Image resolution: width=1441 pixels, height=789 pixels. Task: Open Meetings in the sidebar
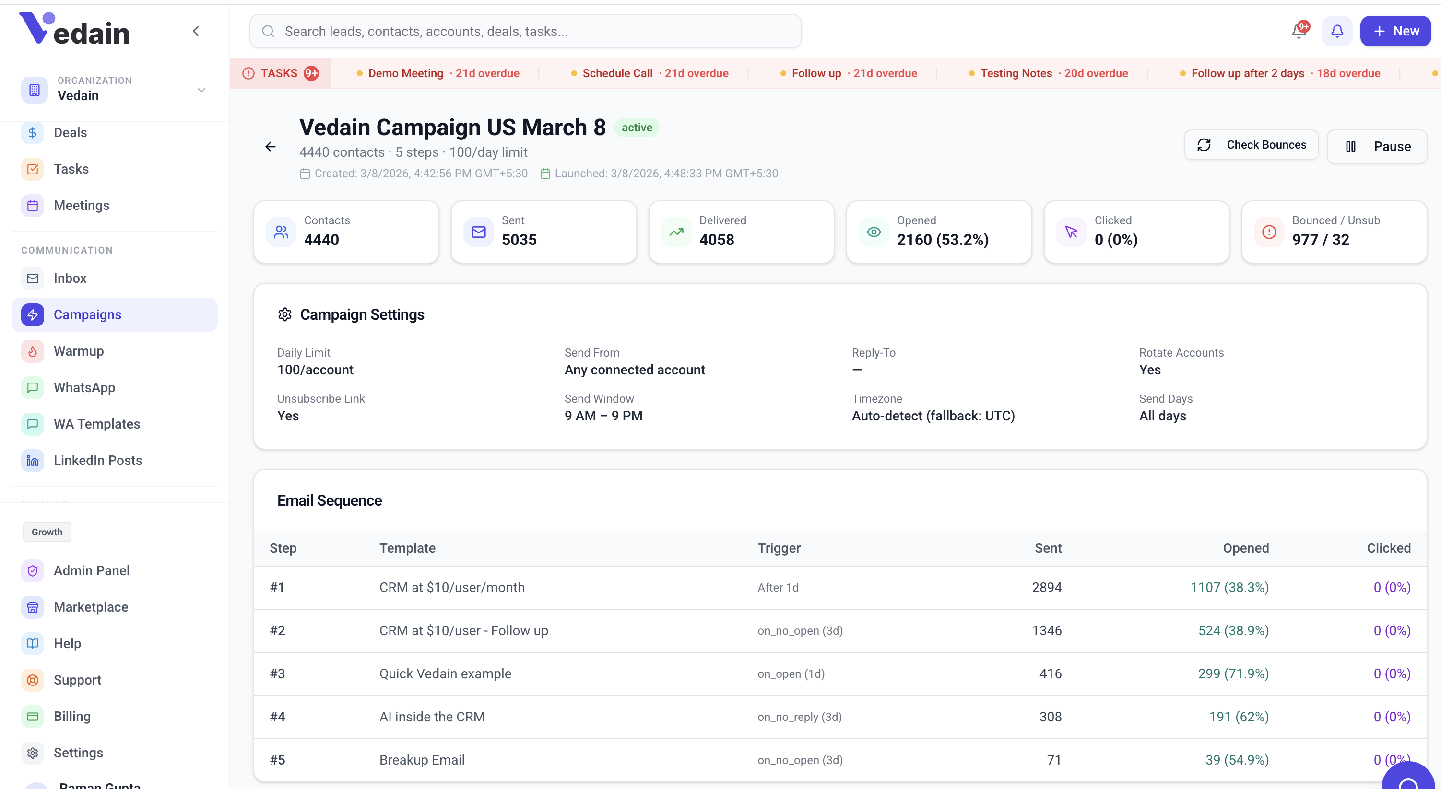pos(114,205)
